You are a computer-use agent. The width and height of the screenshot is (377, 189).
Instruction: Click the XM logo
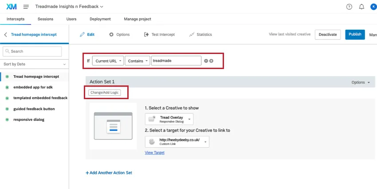coord(11,7)
